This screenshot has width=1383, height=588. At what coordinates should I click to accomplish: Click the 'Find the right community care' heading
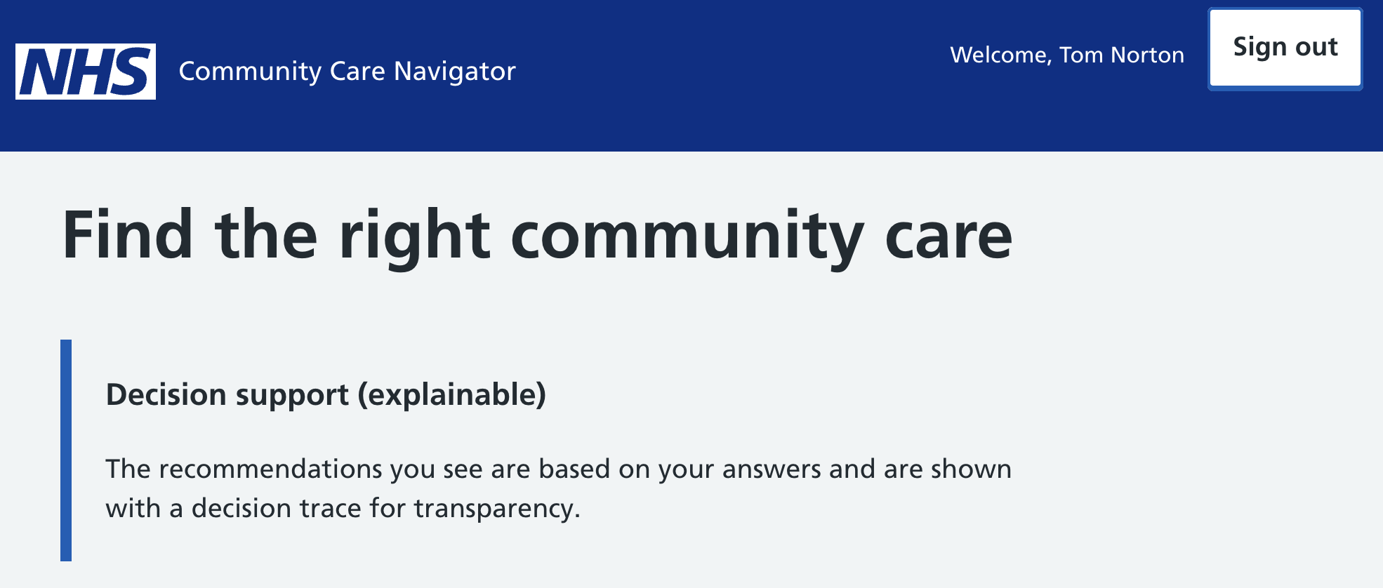pos(537,236)
